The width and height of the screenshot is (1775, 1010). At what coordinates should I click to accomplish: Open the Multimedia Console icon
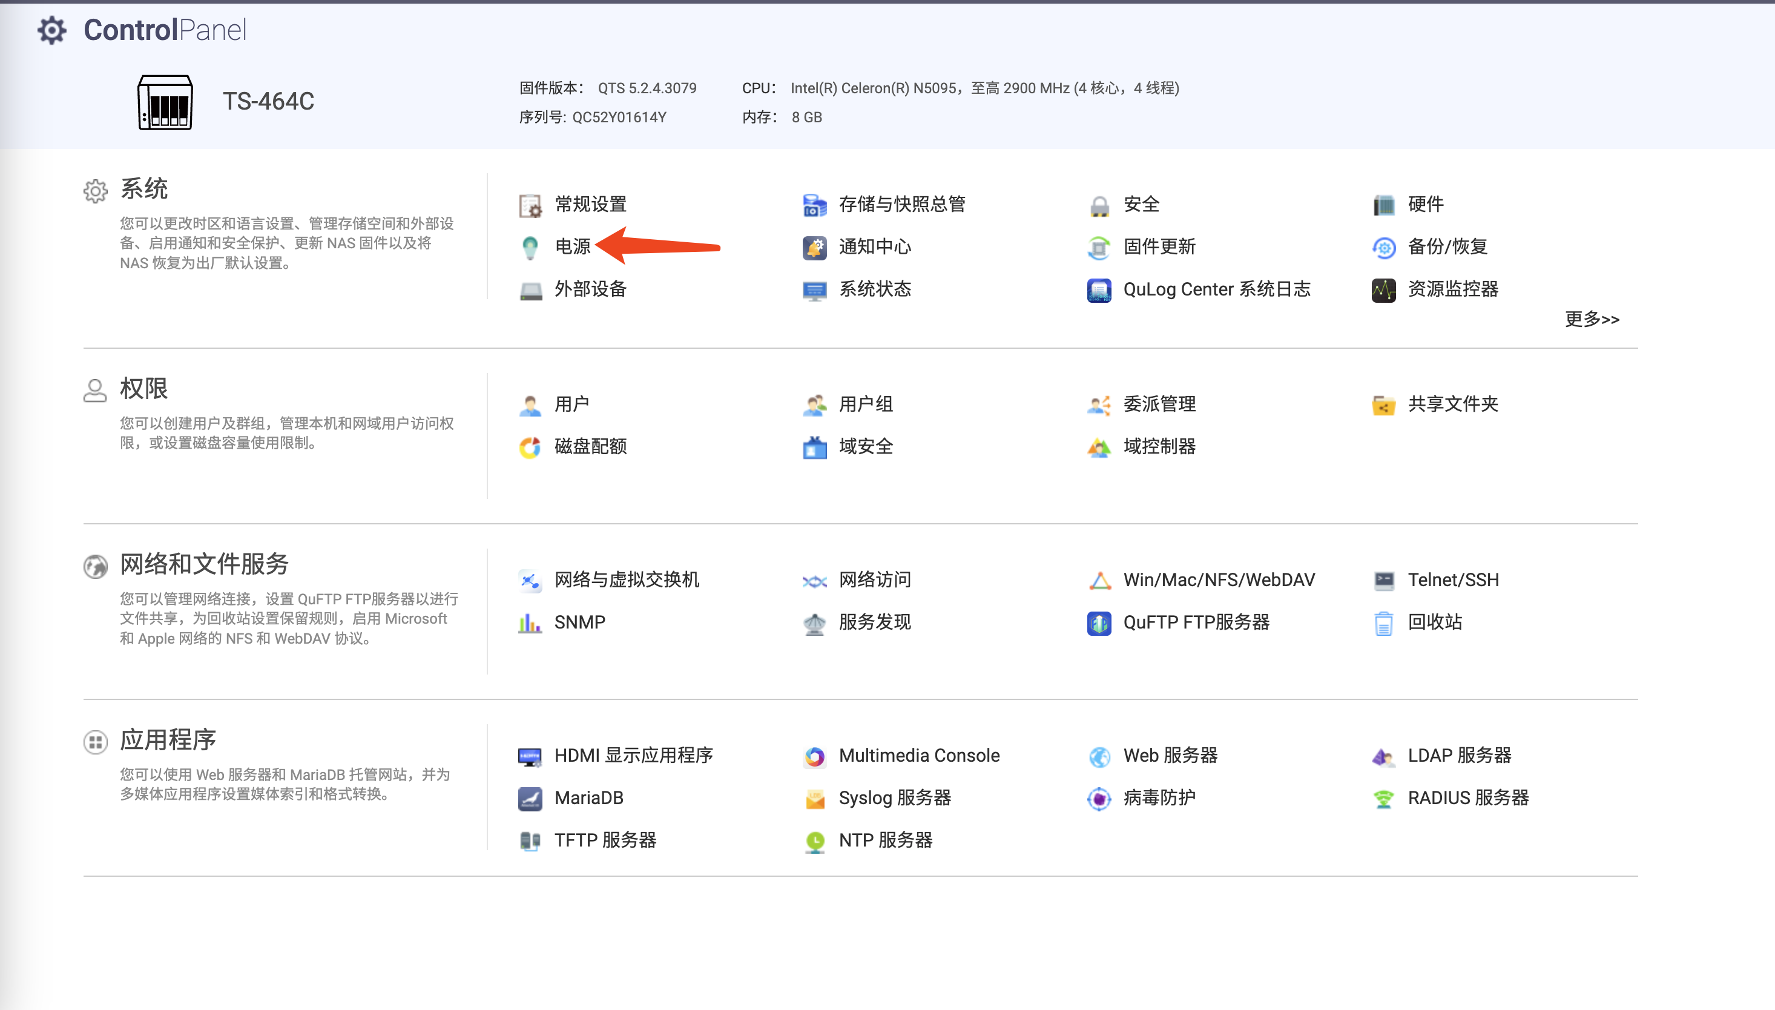click(x=814, y=756)
